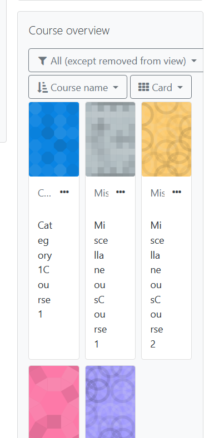The width and height of the screenshot is (214, 438).
Task: Open the Miscellaneous Course 2 link
Action: [157, 285]
